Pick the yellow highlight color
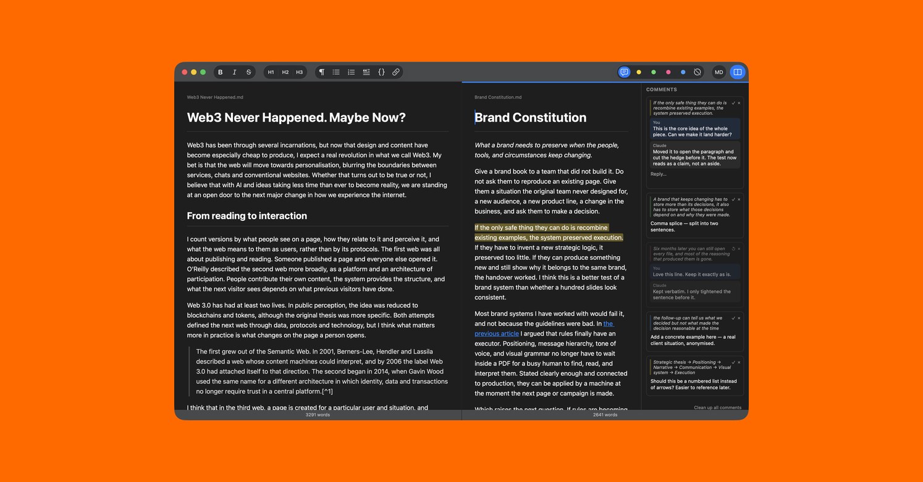The height and width of the screenshot is (482, 923). [639, 72]
